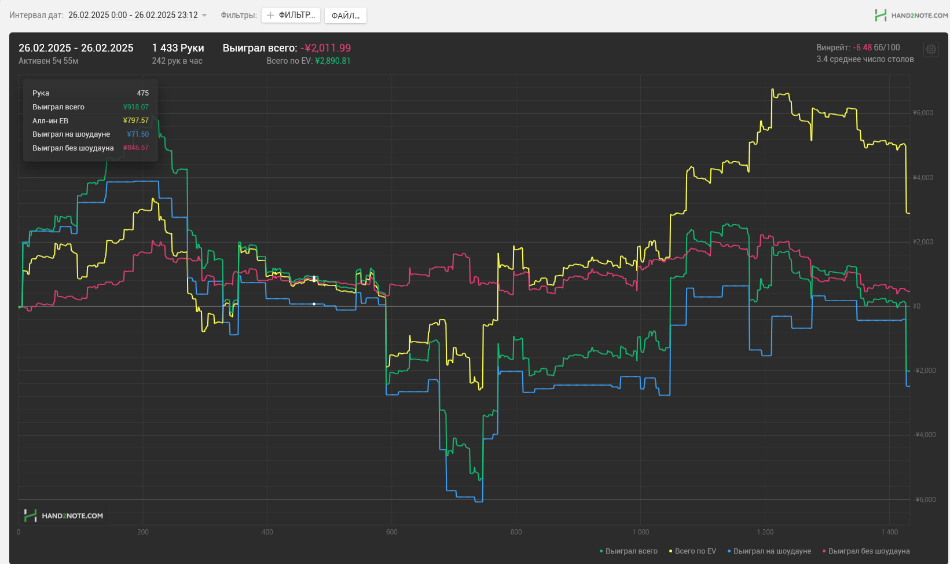Click tooltip Алл-ин EВ value ¥797.57
Image resolution: width=950 pixels, height=564 pixels.
click(136, 120)
